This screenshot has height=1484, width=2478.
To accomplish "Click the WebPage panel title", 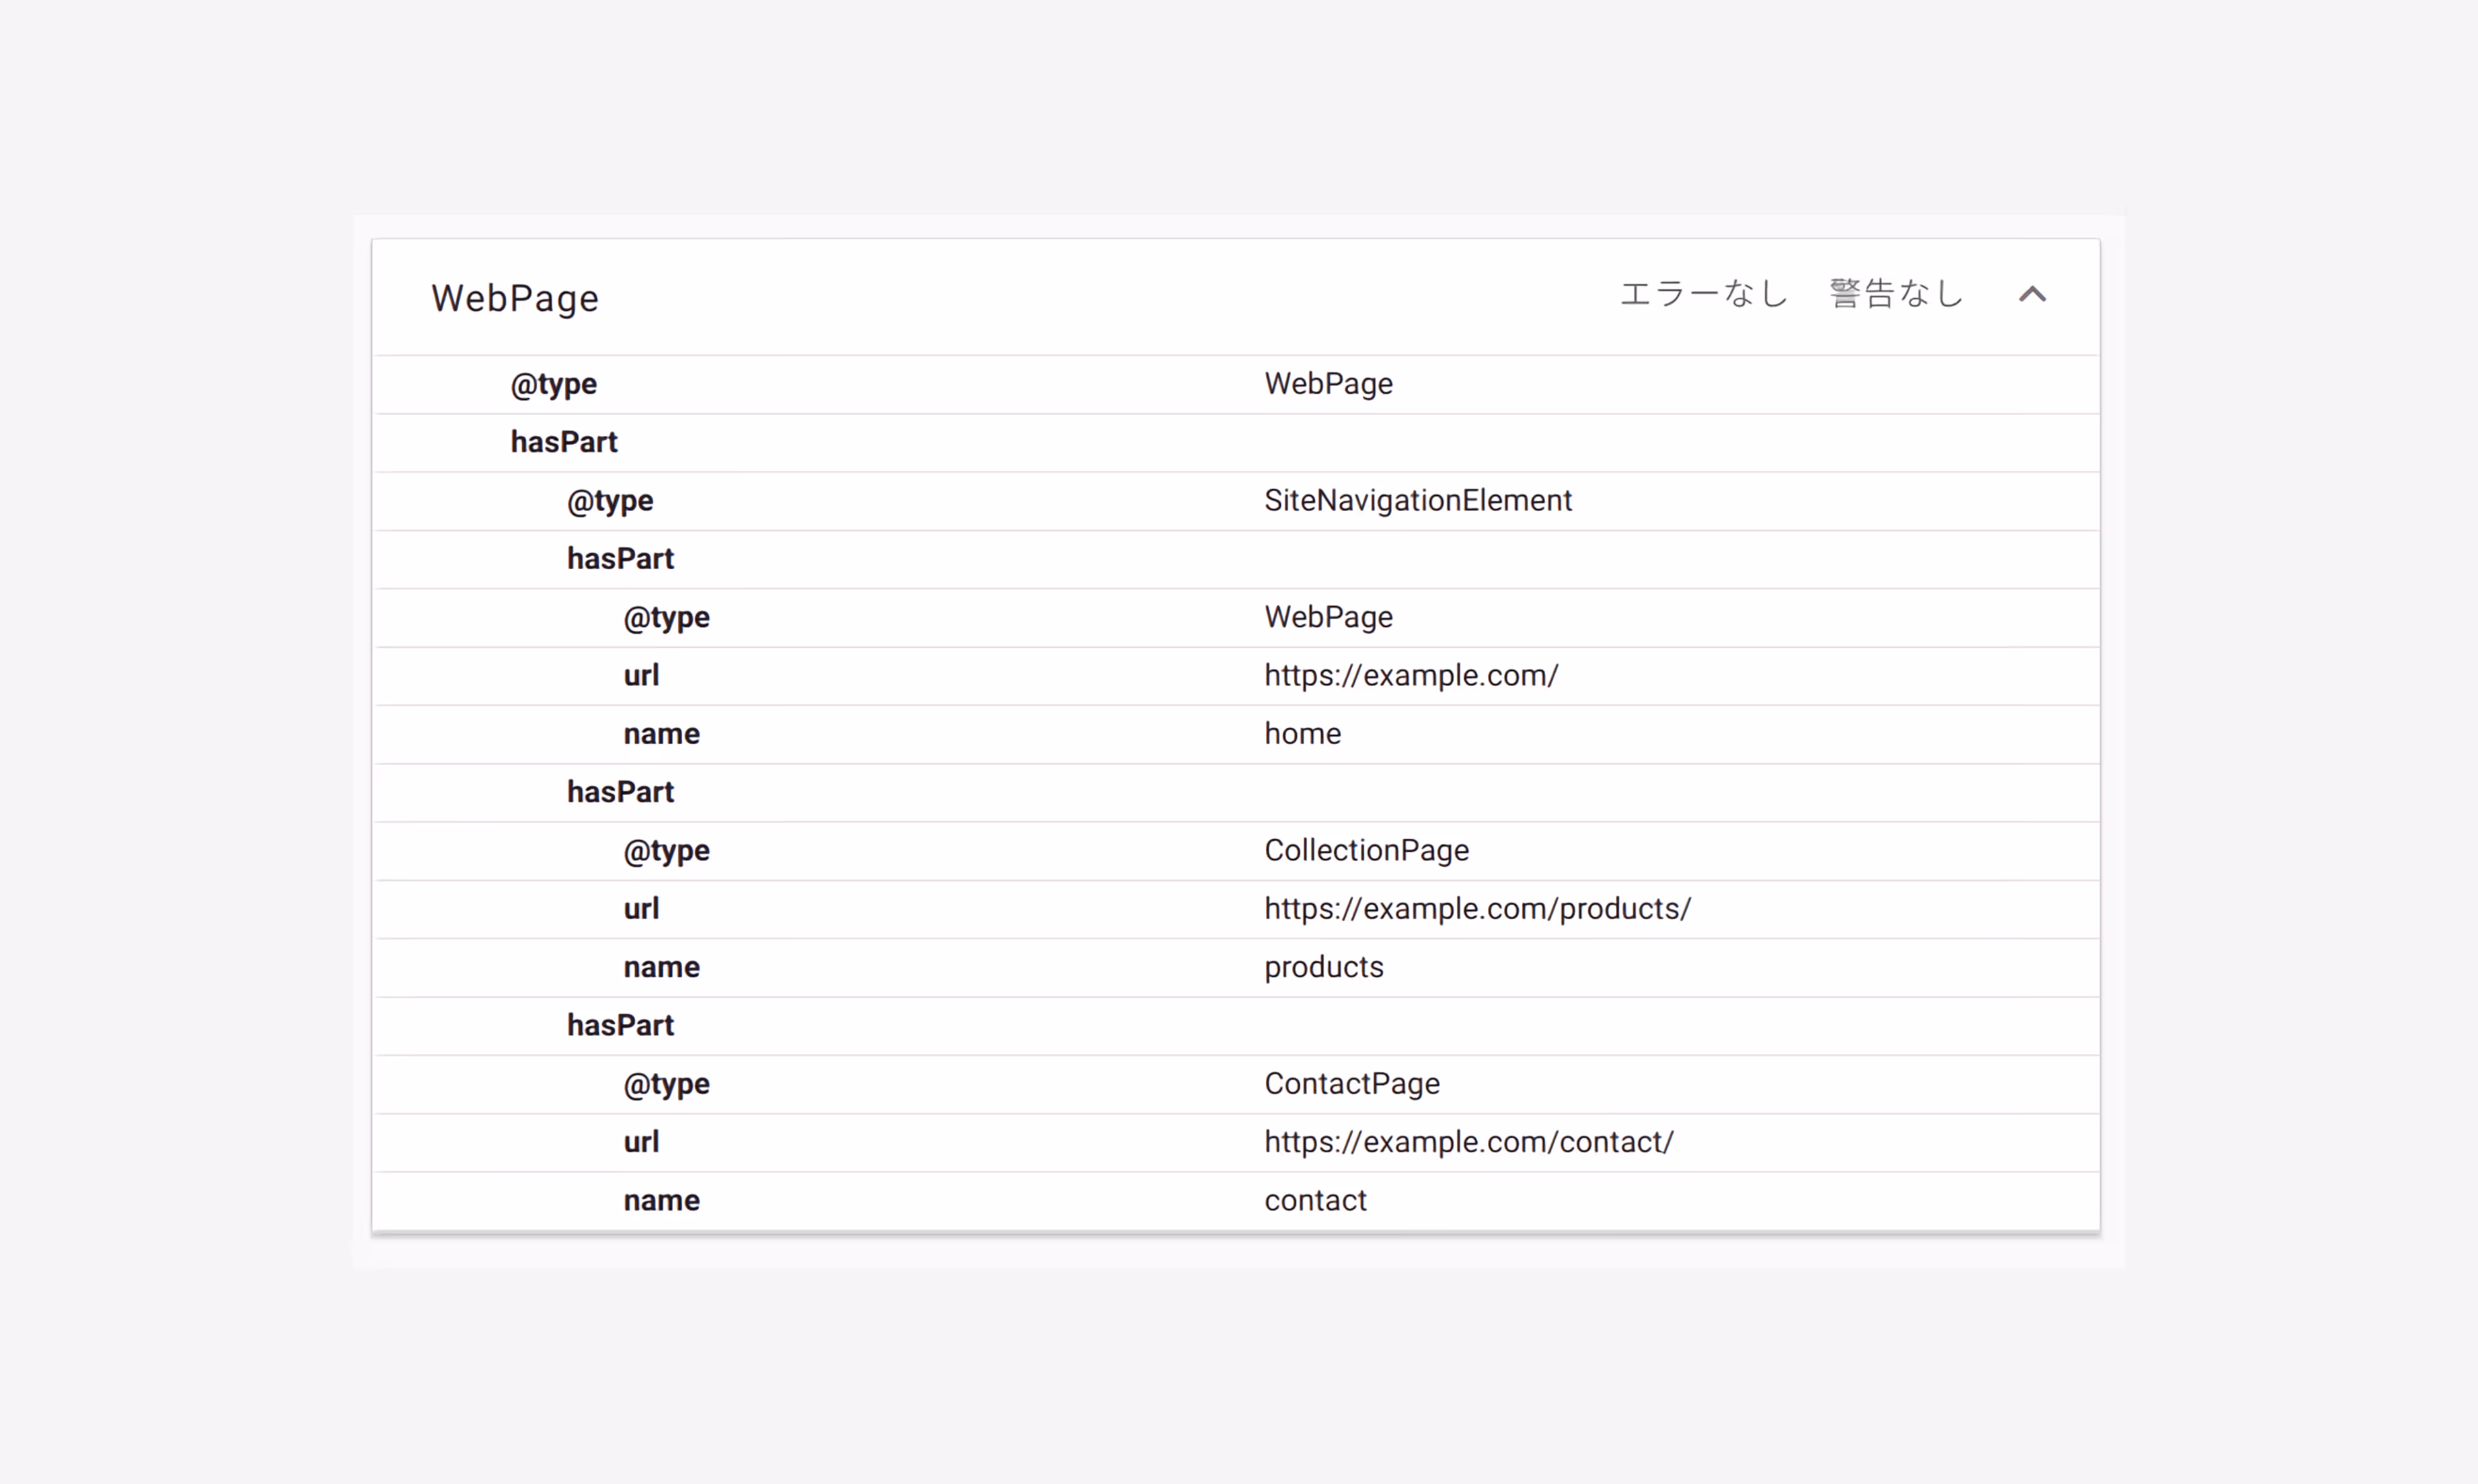I will 515,298.
